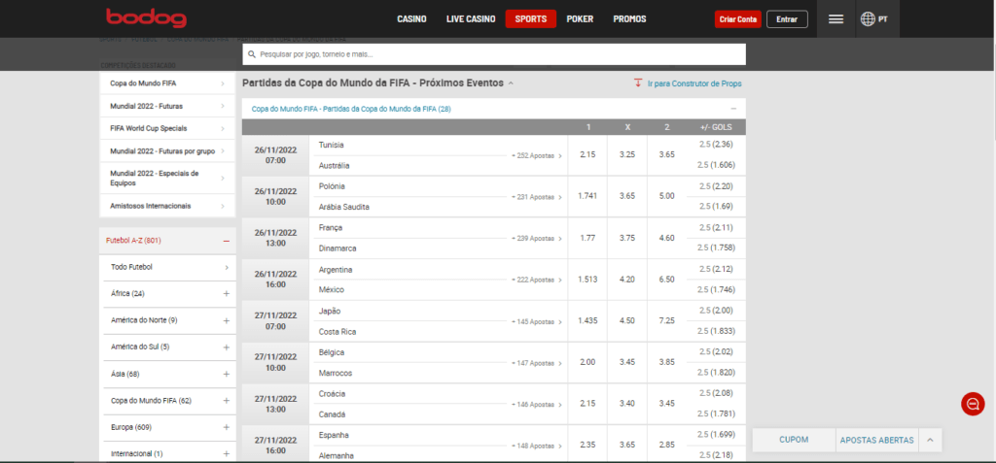Bet on Tunísia win at 2.15
This screenshot has height=463, width=996.
[x=588, y=154]
